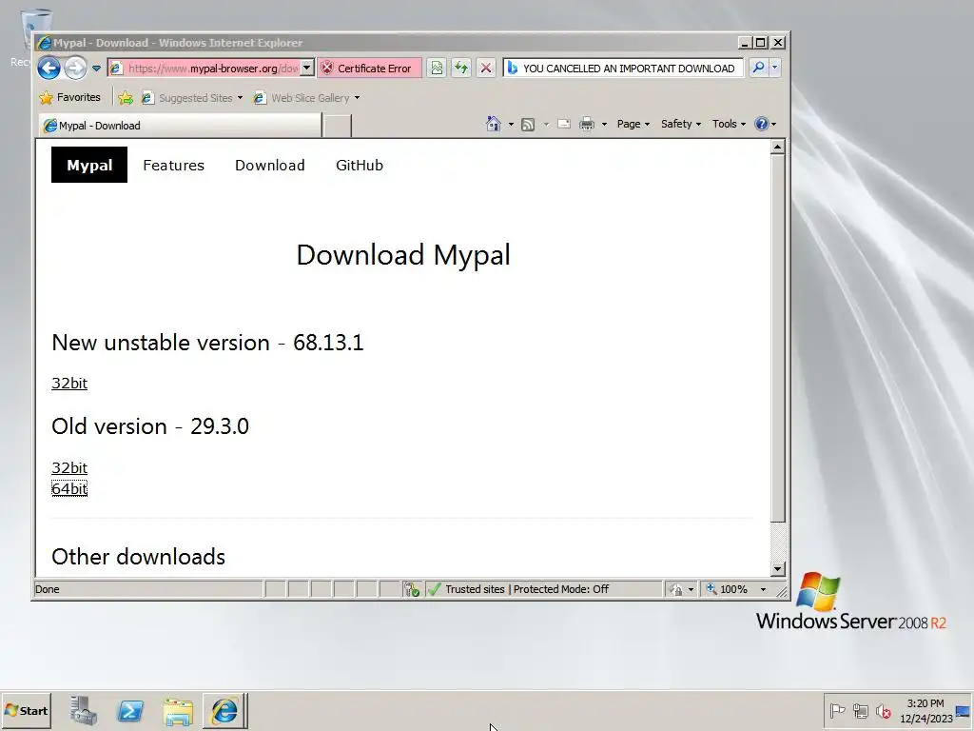The image size is (974, 731).
Task: Download the old version 29.3.0 32bit build
Action: 69,467
